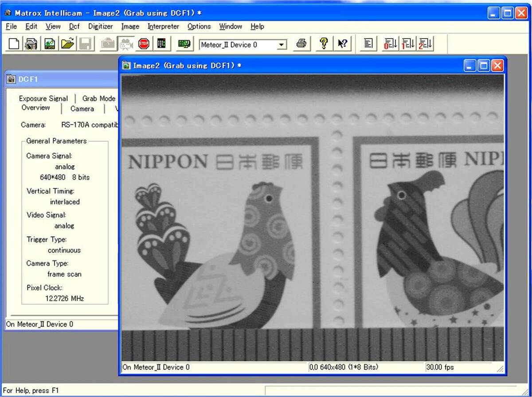Open the Dcf menu
Screen dimensions: 532x397
(x=74, y=27)
